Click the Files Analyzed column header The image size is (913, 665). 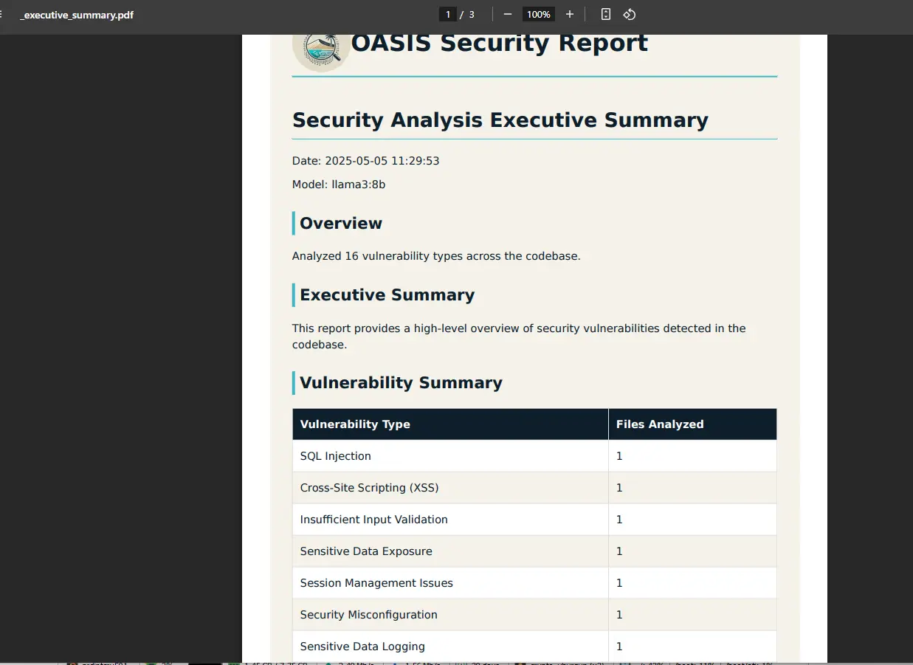tap(692, 424)
